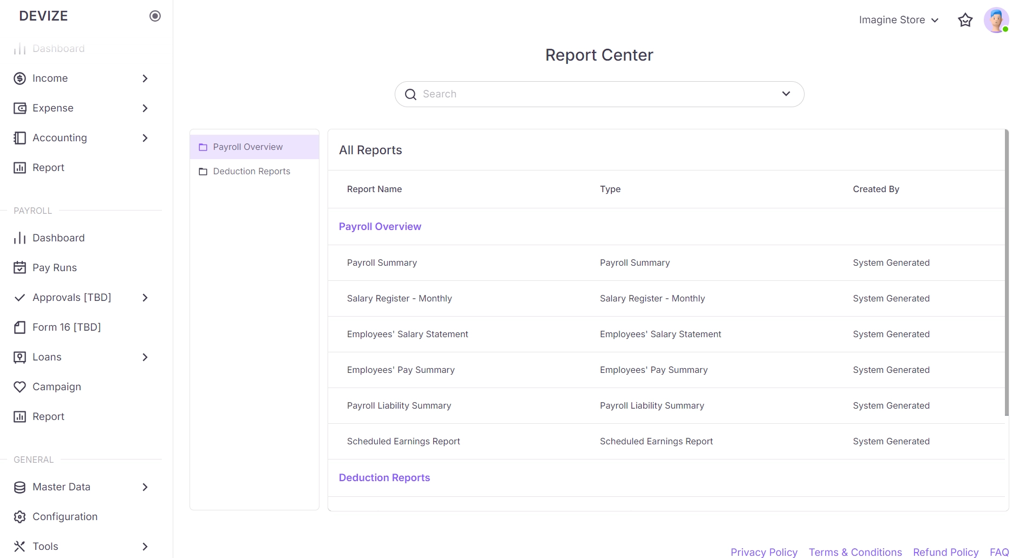Click the Accounting ledger icon
1019x558 pixels.
[20, 138]
